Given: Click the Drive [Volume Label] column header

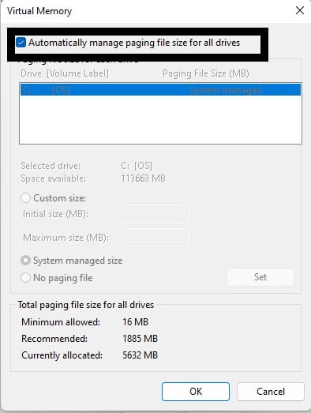Looking at the screenshot, I should [x=65, y=73].
